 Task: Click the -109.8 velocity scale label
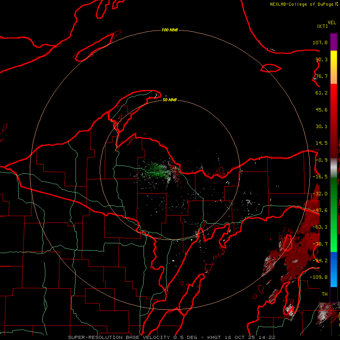[318, 277]
